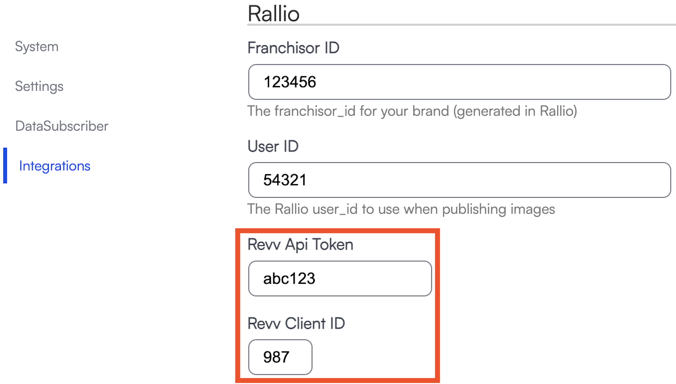Image resolution: width=676 pixels, height=384 pixels.
Task: Switch to the Integrations section
Action: pos(55,166)
